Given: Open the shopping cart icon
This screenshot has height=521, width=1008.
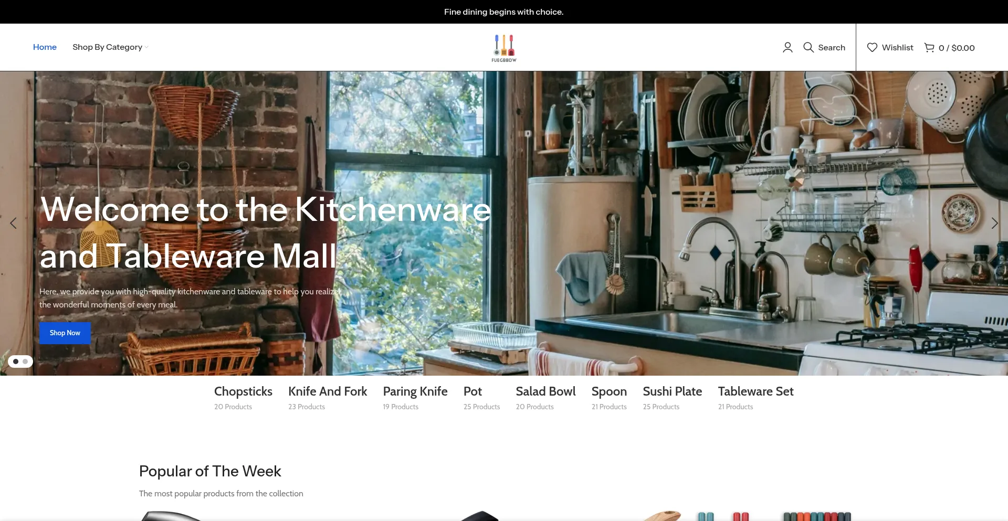Looking at the screenshot, I should point(929,47).
